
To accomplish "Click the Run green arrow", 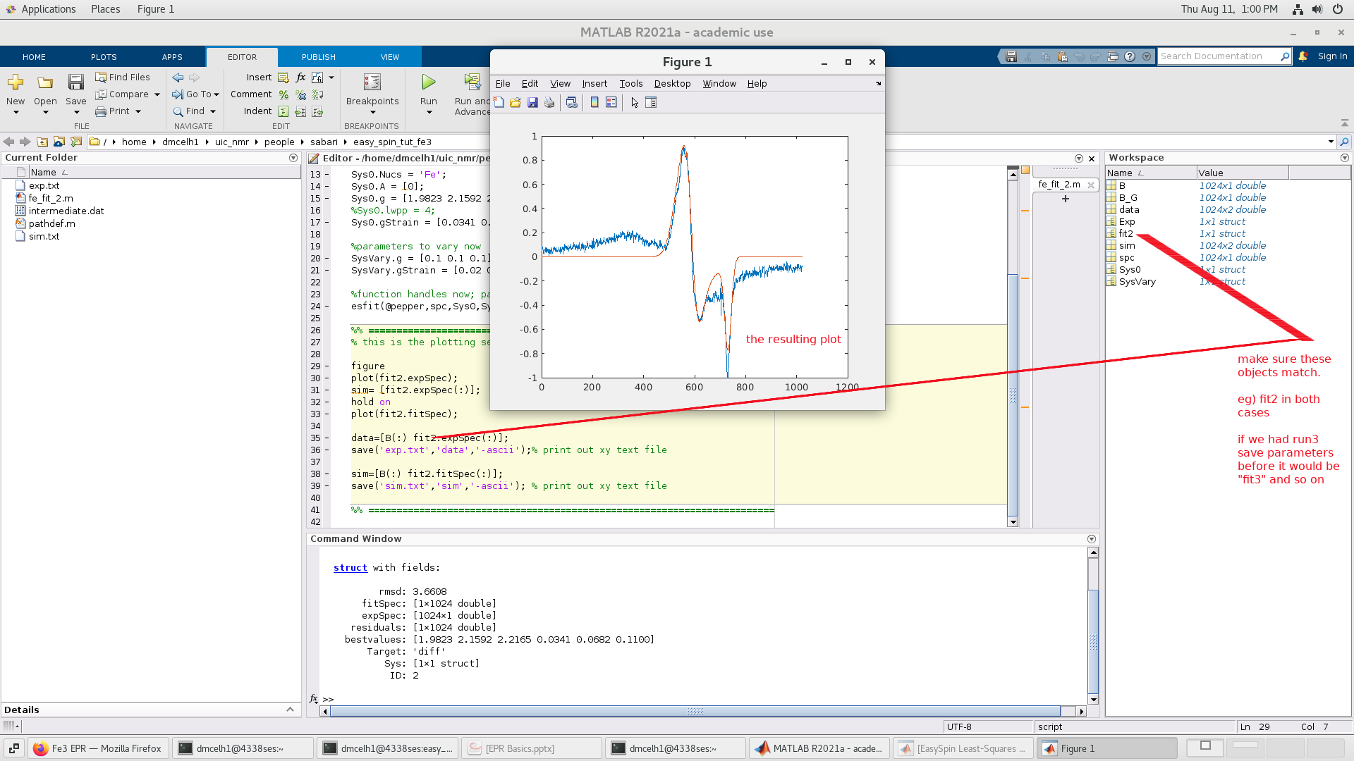I will pyautogui.click(x=428, y=82).
